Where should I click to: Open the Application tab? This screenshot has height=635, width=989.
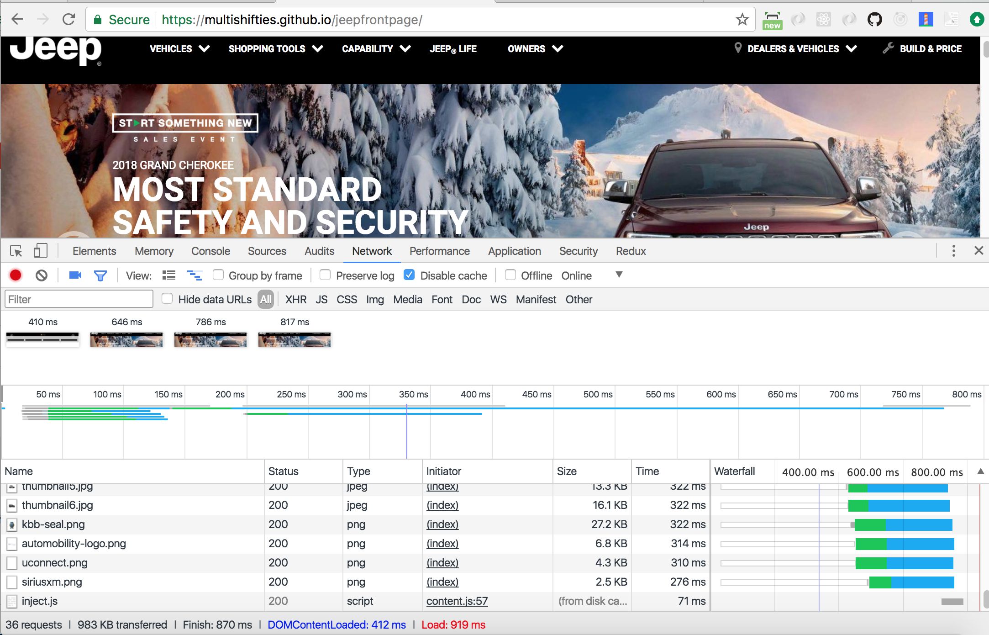pos(514,251)
